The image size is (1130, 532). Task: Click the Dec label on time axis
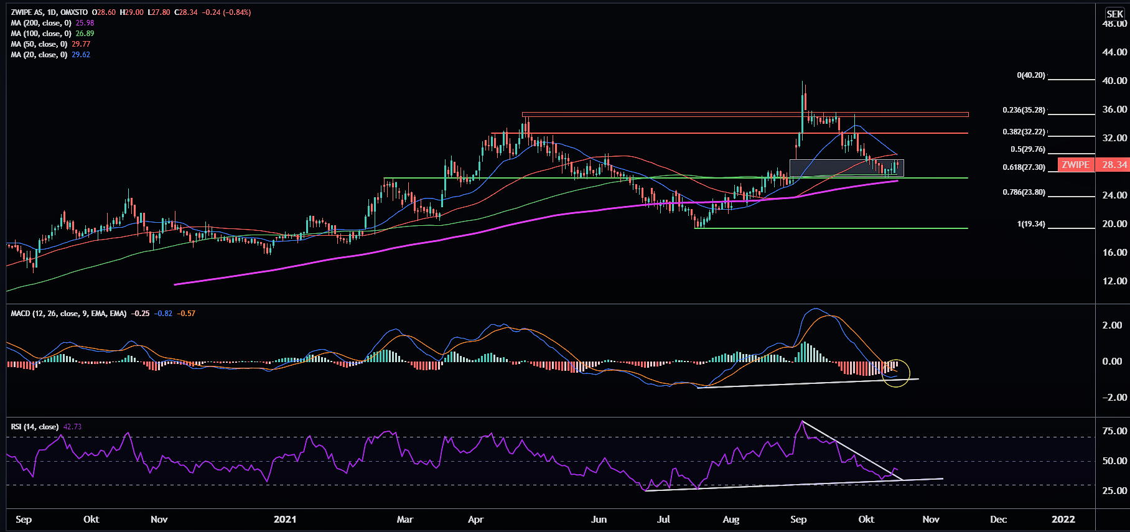tap(998, 520)
